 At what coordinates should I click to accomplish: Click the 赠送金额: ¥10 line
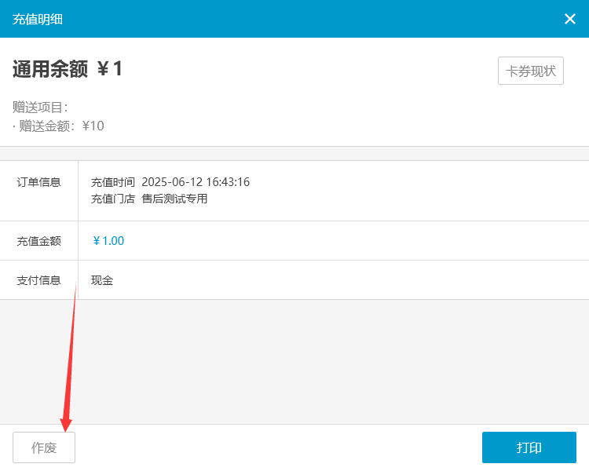coord(59,126)
